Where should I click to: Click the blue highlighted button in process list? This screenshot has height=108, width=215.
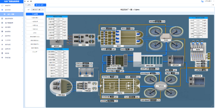35,14
